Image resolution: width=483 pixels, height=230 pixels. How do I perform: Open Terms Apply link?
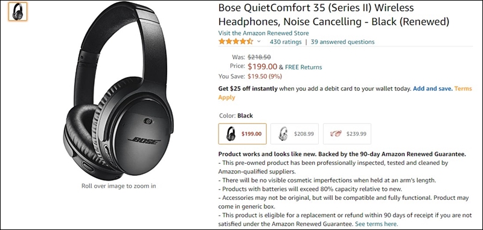pos(345,93)
